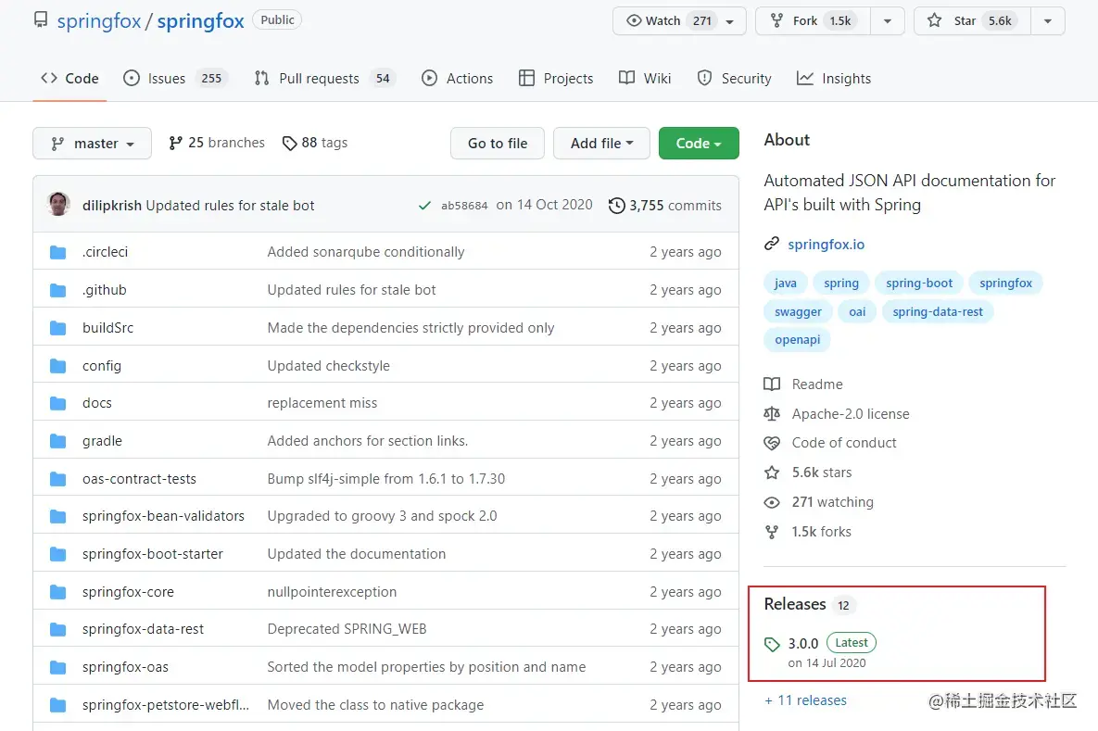Open the springfox-petstore-webfl... folder
This screenshot has height=731, width=1098.
coord(165,705)
